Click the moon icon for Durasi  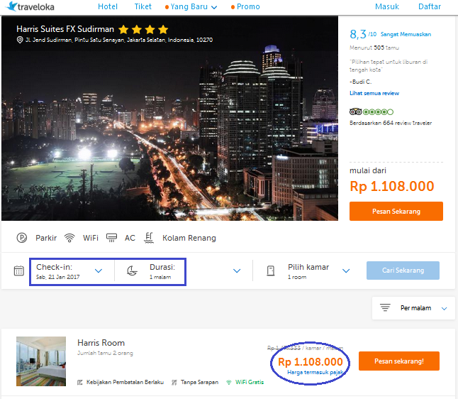132,270
